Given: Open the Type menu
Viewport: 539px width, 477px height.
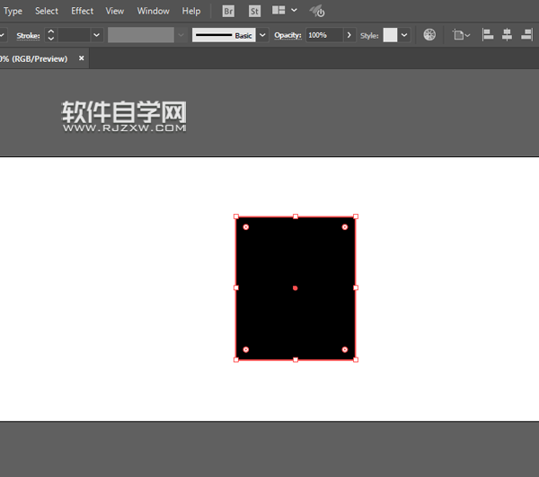Looking at the screenshot, I should (x=13, y=12).
